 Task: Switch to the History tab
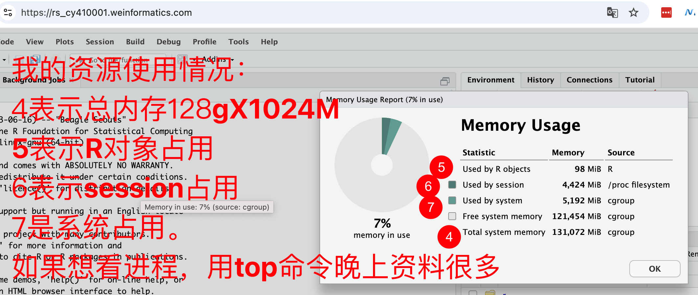[540, 80]
